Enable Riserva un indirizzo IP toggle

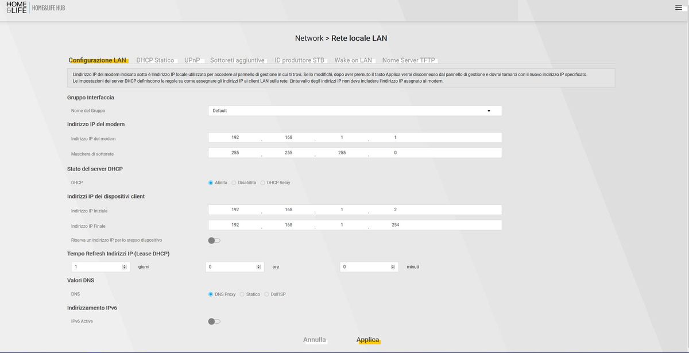(x=214, y=239)
